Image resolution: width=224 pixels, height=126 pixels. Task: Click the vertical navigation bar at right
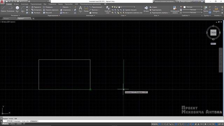point(220,60)
